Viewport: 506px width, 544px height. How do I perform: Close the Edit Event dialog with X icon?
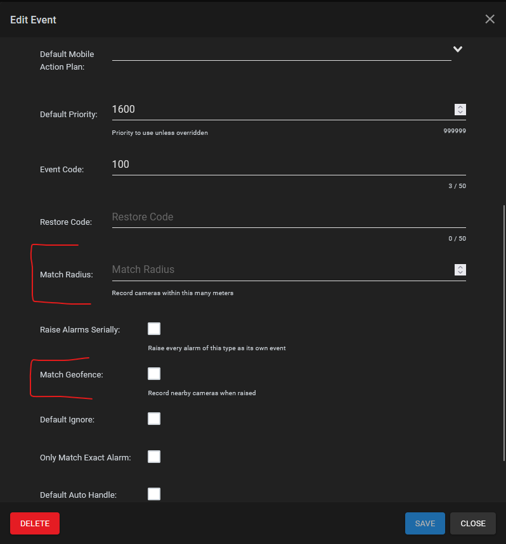[x=490, y=19]
